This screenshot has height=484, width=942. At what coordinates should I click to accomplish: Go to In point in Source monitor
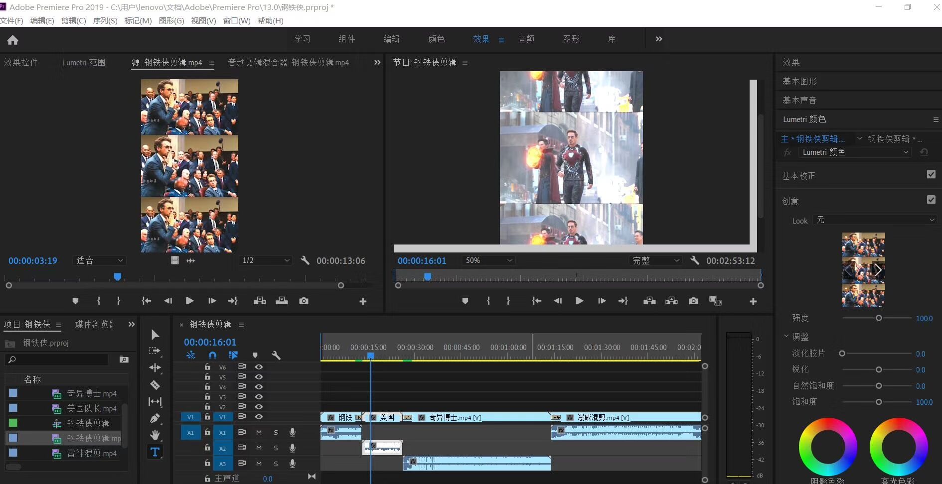click(x=146, y=301)
